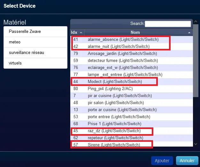200x167 pixels.
Task: Pick the Sirene device row
Action: [132, 145]
